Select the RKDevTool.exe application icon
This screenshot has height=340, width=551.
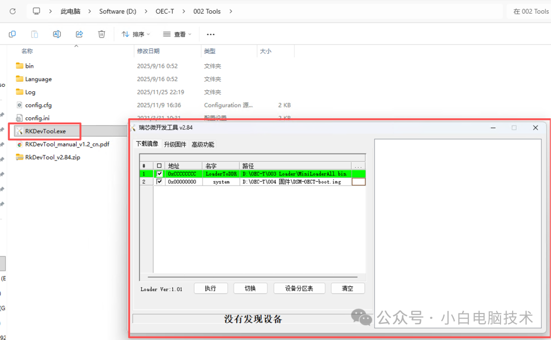pyautogui.click(x=20, y=131)
